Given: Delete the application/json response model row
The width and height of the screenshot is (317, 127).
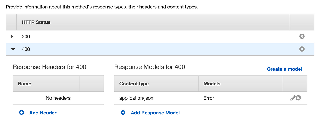Looking at the screenshot, I should (298, 98).
